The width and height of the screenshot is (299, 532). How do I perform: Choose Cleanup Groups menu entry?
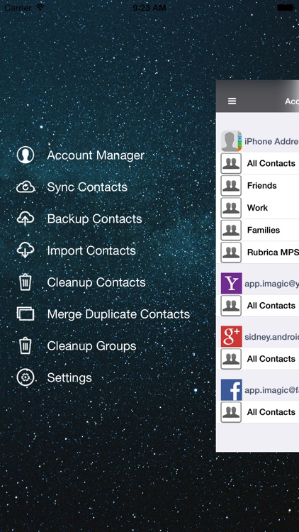[x=91, y=345]
